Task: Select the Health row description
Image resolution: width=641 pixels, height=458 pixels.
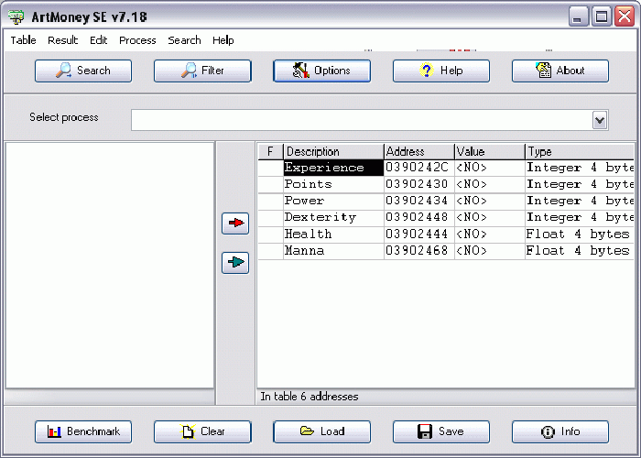Action: pos(332,234)
